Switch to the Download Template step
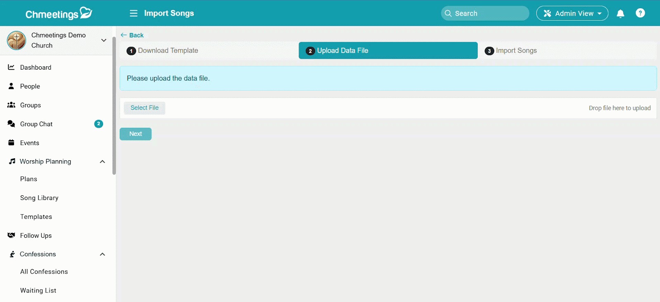The height and width of the screenshot is (302, 660). pos(168,51)
